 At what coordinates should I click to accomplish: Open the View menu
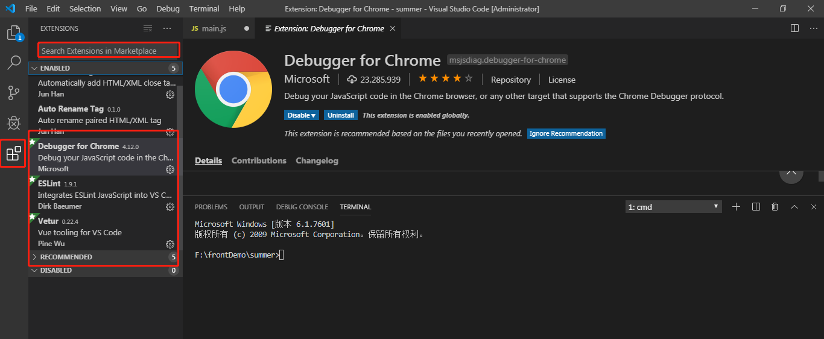[119, 8]
